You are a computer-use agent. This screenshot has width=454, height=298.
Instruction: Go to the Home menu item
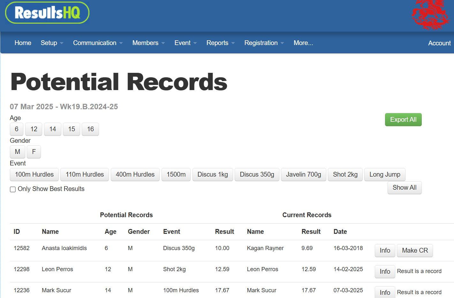coord(23,43)
